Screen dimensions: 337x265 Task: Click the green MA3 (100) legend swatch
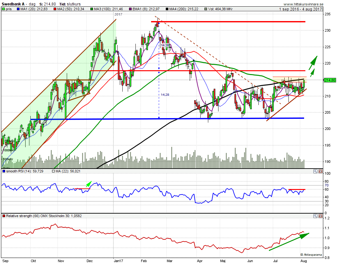[x=92, y=9]
